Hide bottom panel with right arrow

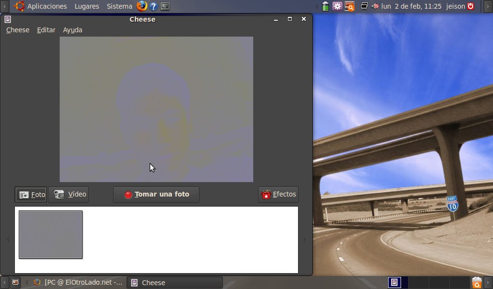coord(488,282)
